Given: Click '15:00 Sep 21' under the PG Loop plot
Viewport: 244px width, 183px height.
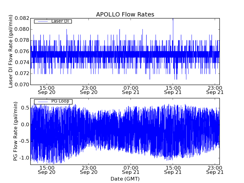Looking at the screenshot, I should (x=173, y=170).
